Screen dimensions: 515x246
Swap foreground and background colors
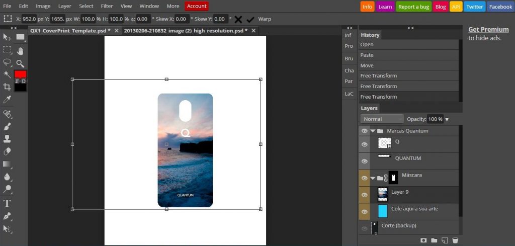pyautogui.click(x=18, y=81)
